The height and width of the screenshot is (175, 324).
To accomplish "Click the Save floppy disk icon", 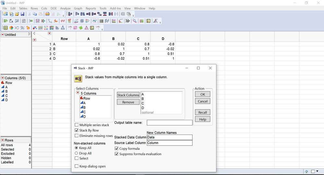I will (x=22, y=14).
